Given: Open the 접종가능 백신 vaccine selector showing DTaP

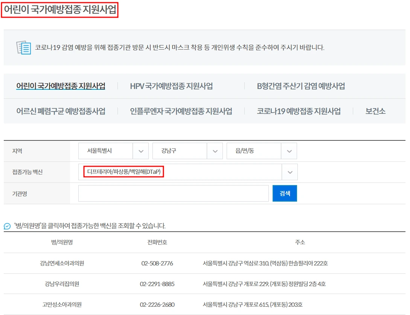Looking at the screenshot, I should tap(187, 172).
